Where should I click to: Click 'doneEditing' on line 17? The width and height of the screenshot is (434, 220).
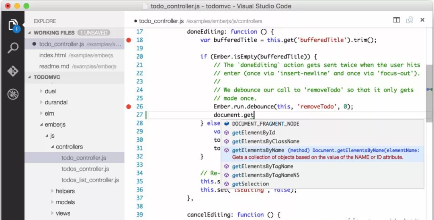[205, 32]
